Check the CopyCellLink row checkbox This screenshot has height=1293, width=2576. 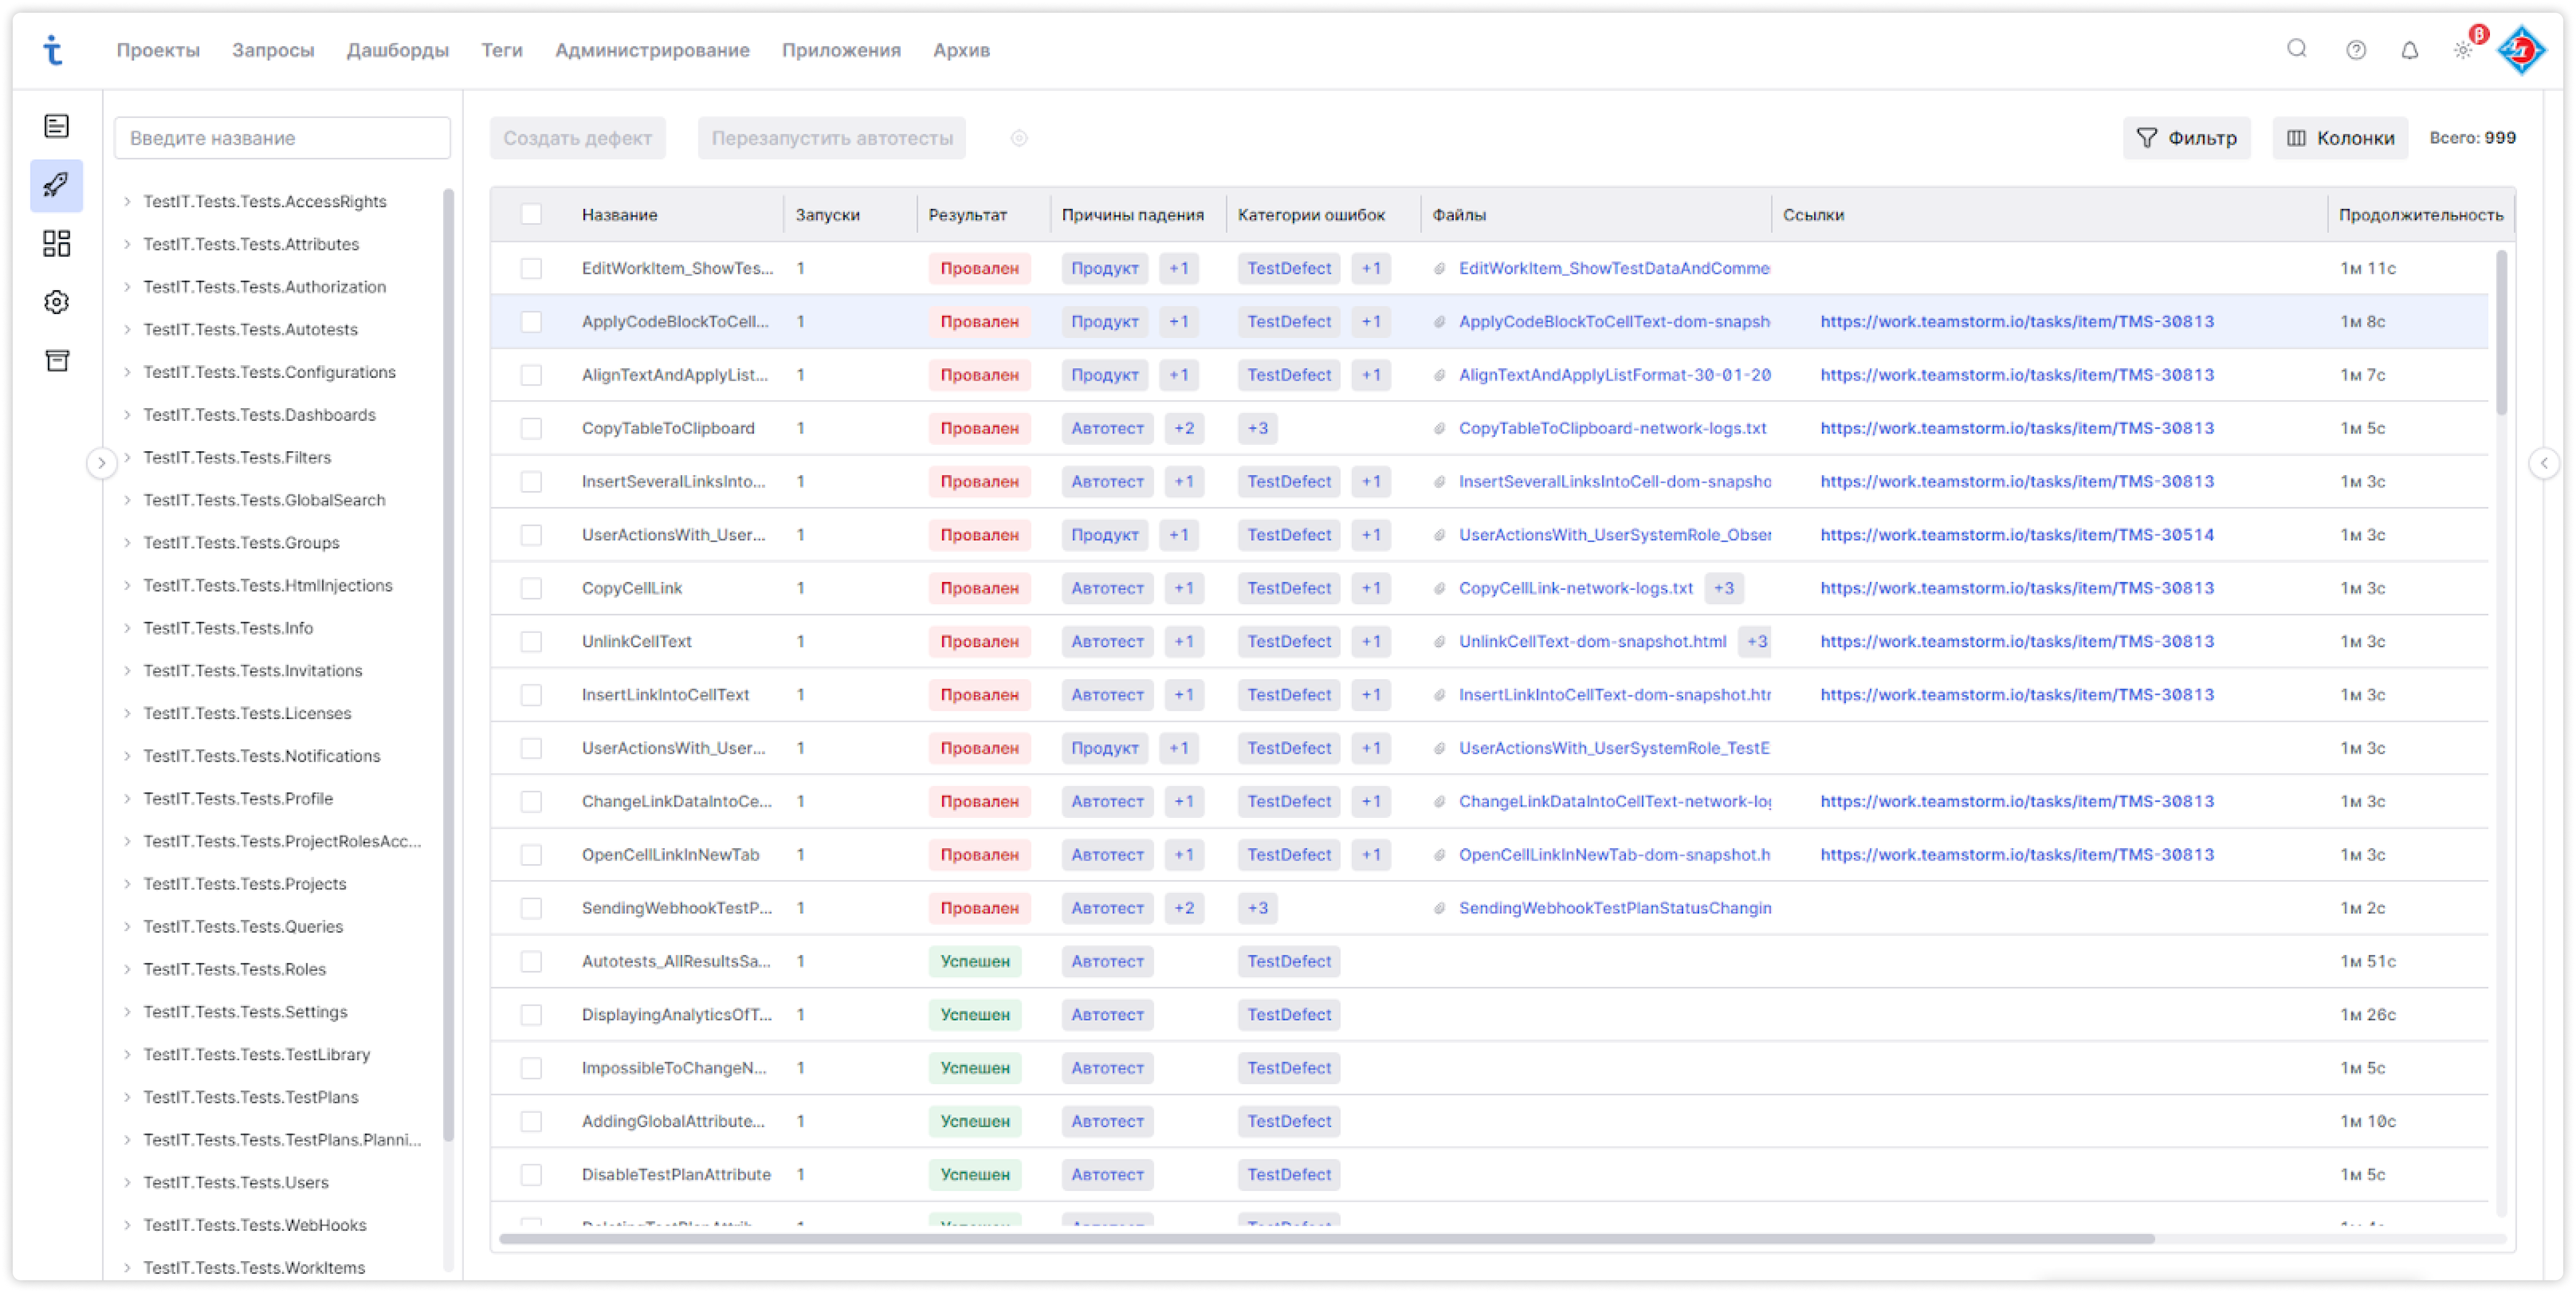(531, 589)
